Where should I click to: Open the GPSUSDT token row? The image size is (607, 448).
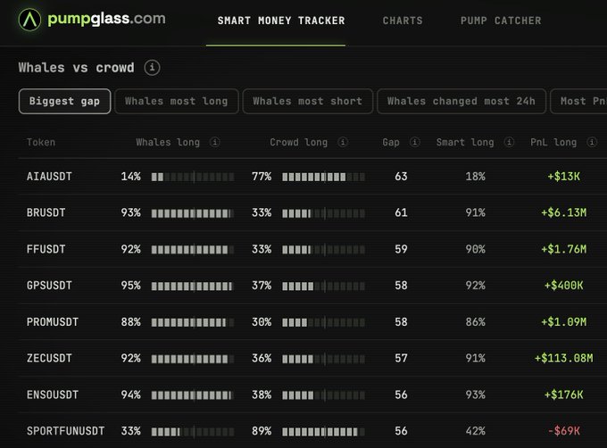[312, 286]
